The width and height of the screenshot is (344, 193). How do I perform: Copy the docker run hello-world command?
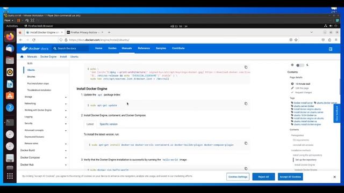[x=246, y=168]
